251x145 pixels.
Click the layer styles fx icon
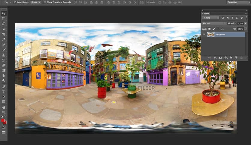[x=215, y=58]
